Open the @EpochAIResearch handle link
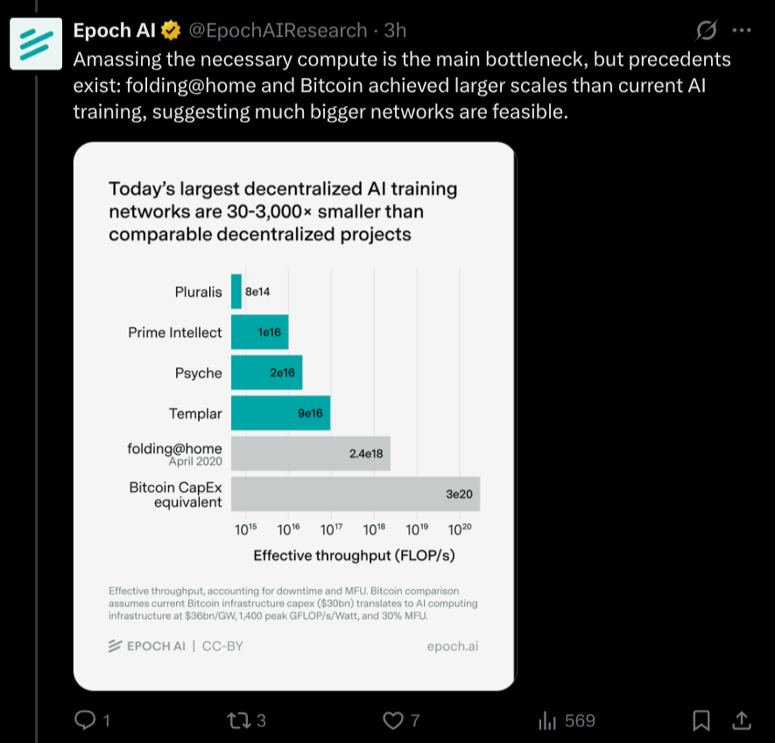The height and width of the screenshot is (743, 775). (277, 31)
